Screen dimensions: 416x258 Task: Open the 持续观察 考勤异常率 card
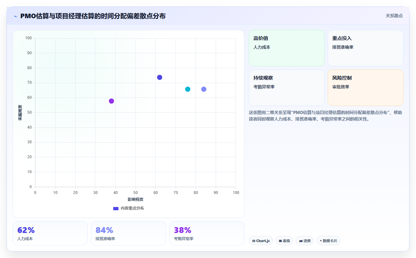point(287,88)
